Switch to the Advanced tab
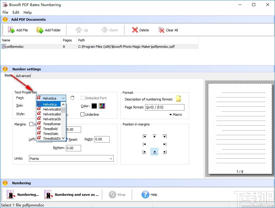Viewport: 275px width, 208px height. (23, 76)
